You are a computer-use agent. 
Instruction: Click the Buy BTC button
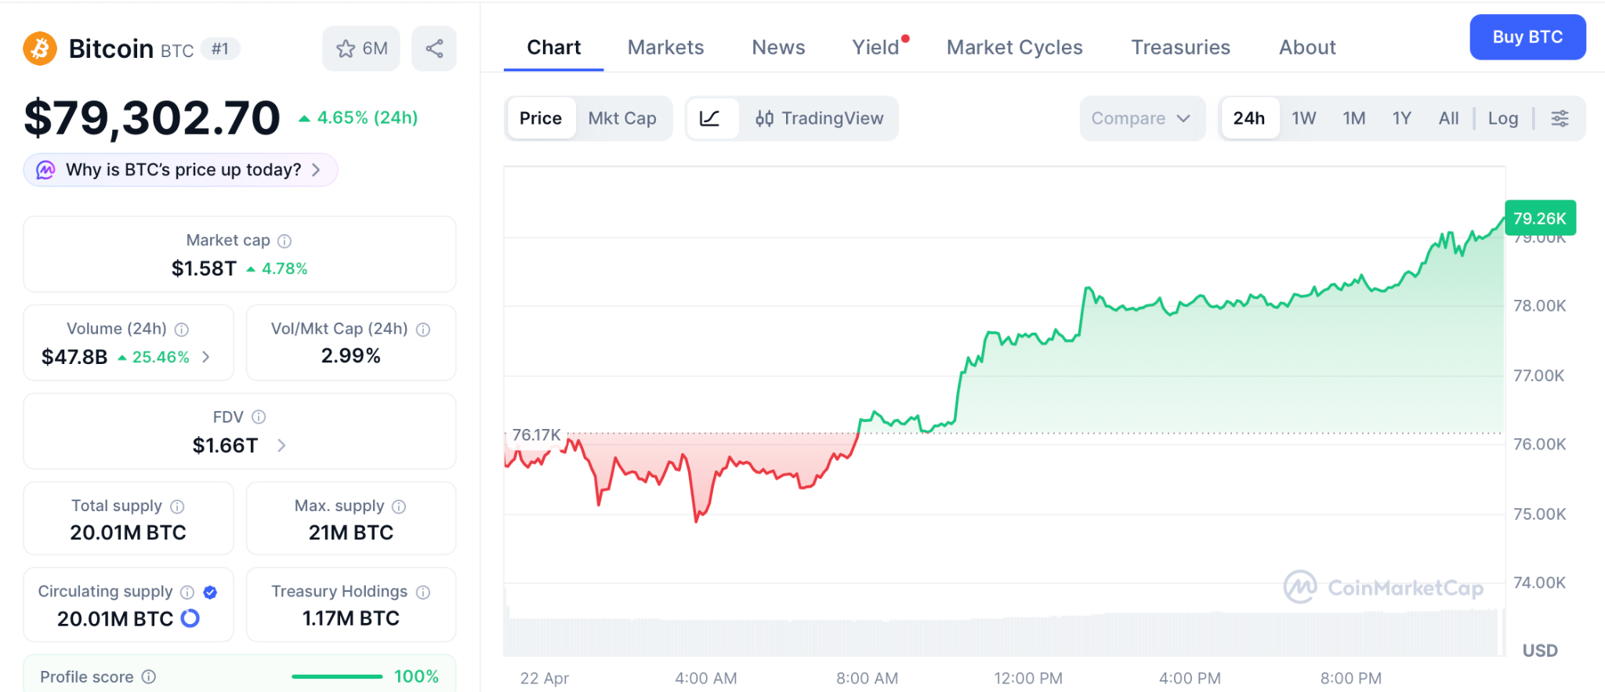pyautogui.click(x=1527, y=37)
